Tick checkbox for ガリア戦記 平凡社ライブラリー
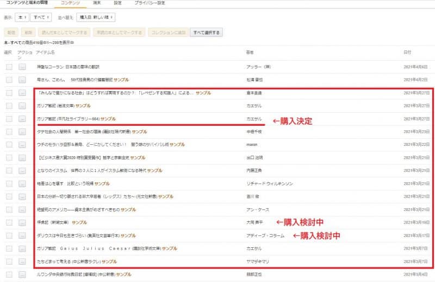Screen dimensions: 435x282 9,119
